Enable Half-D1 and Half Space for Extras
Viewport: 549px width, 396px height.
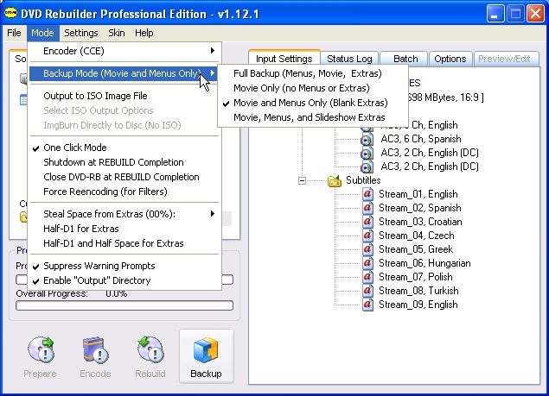click(124, 243)
